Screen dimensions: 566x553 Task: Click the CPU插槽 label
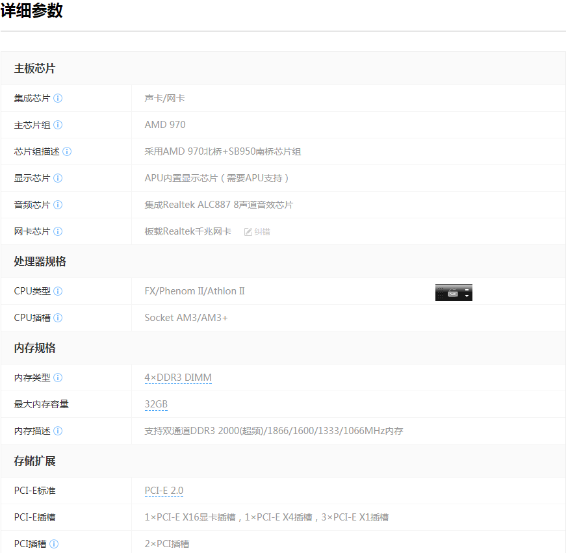[x=32, y=318]
